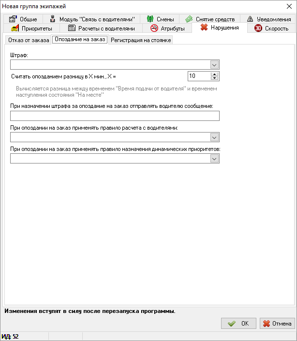Switch to the Регистрация на стоянке subtab
The image size is (297, 341).
point(141,40)
